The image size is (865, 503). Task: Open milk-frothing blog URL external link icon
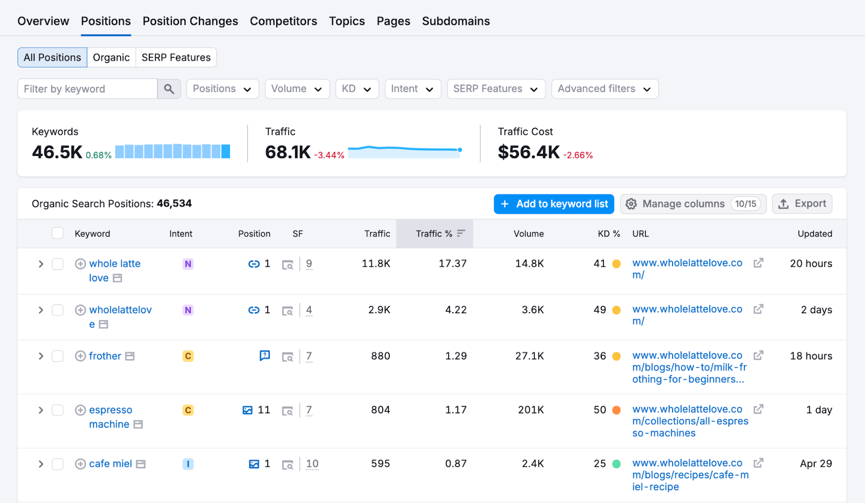click(x=758, y=355)
